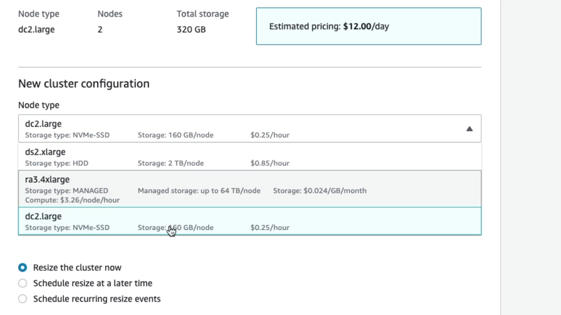Click the Storage $0.024/GB/month text
This screenshot has height=315, width=561.
tap(320, 191)
